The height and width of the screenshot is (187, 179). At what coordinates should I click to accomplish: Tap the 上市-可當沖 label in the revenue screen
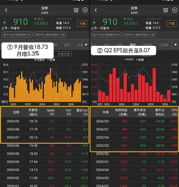pos(10,28)
